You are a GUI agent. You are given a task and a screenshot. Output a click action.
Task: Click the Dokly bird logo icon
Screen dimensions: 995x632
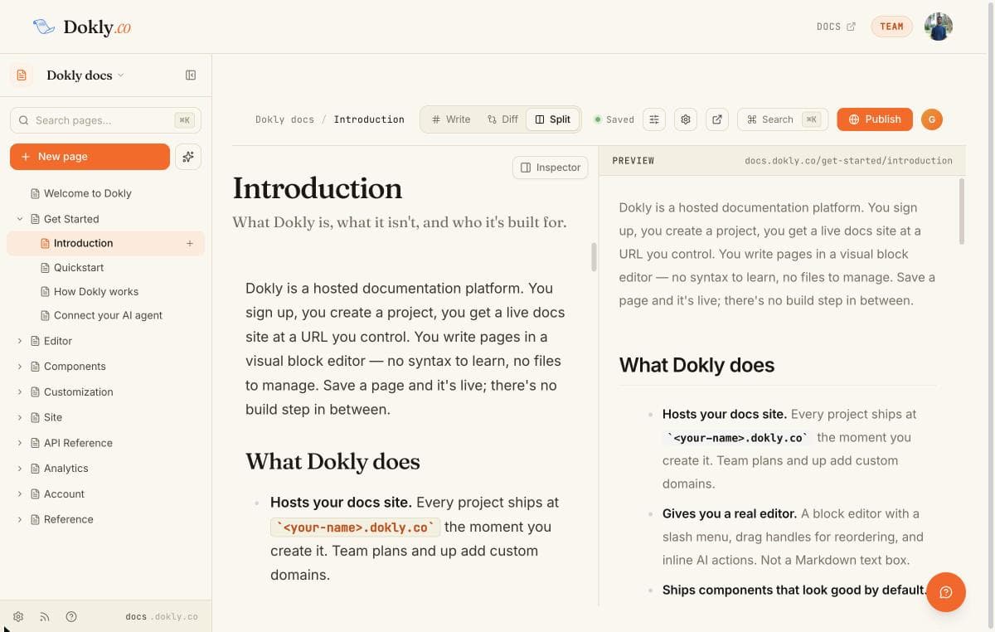[43, 27]
